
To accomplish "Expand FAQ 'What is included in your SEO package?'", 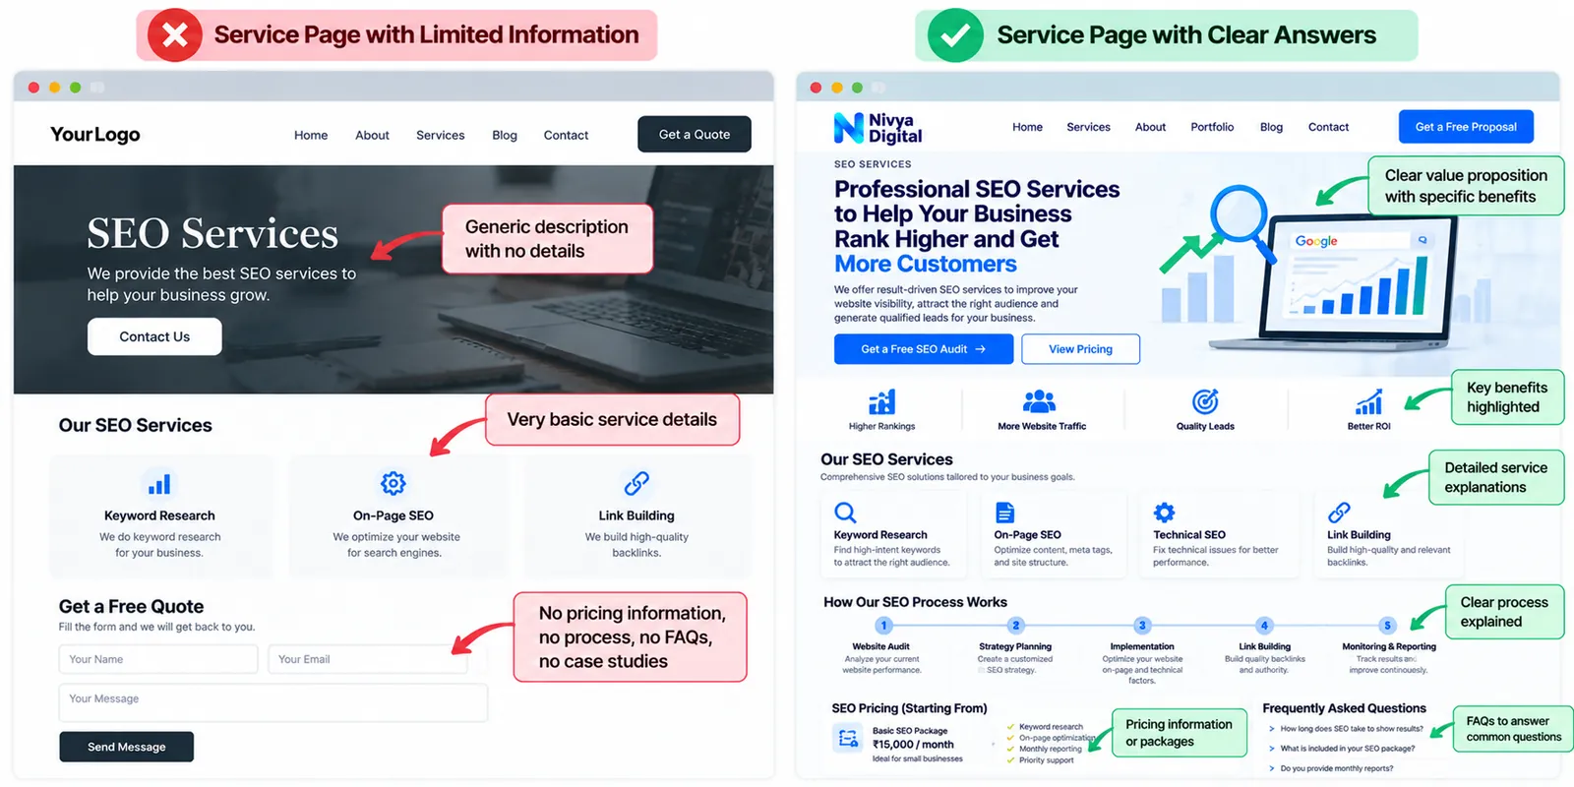I will pos(1341,749).
